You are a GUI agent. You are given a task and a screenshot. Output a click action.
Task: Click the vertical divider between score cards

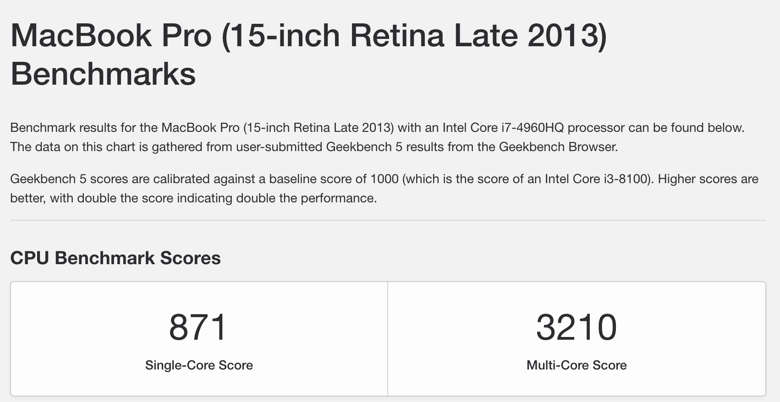pyautogui.click(x=388, y=339)
